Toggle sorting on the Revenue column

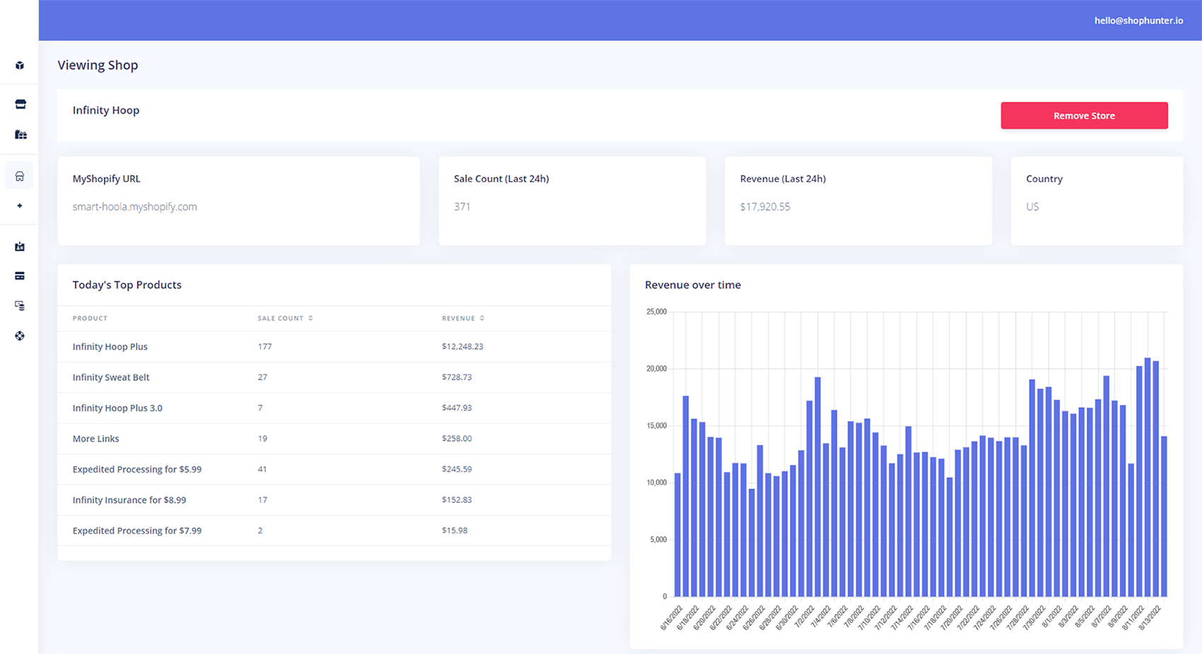pyautogui.click(x=482, y=318)
